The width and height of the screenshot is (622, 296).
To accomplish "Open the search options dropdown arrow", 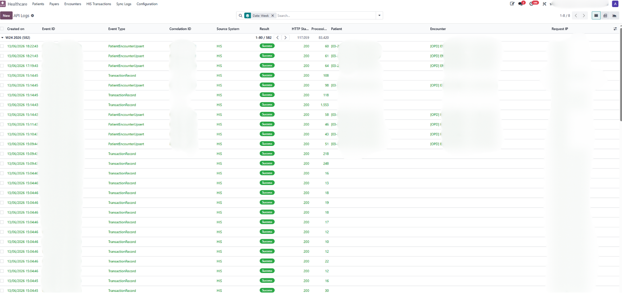I will tap(379, 15).
